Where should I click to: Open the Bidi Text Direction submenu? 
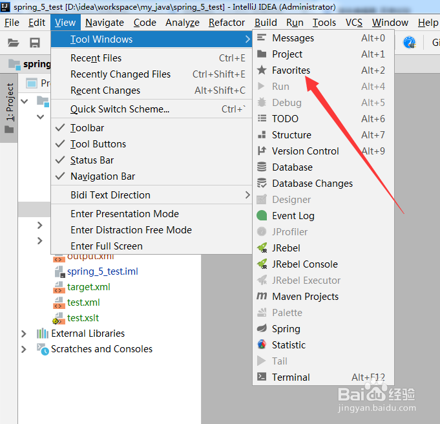(152, 195)
